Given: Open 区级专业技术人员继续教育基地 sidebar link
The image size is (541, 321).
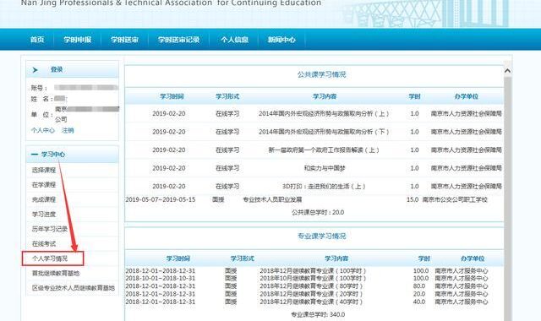Looking at the screenshot, I should [74, 288].
